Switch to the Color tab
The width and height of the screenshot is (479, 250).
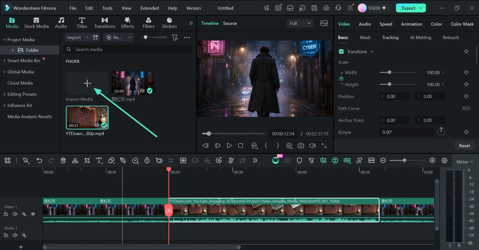tap(436, 24)
